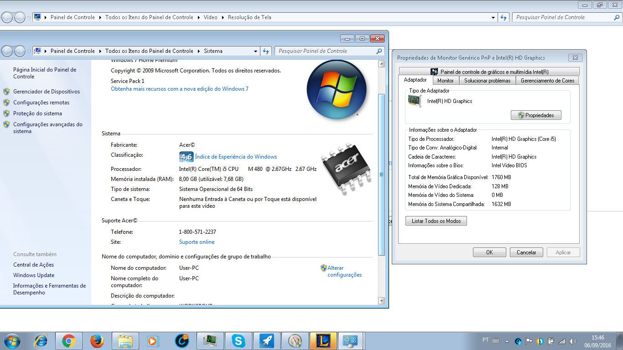Click the Intel(R) HD Graphics adapter card icon

[415, 101]
